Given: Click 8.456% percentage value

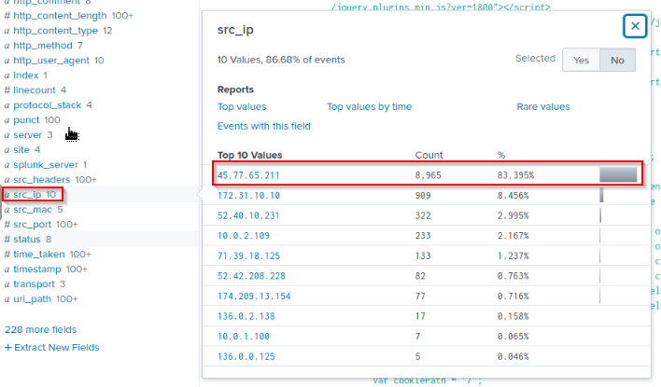Looking at the screenshot, I should (513, 196).
